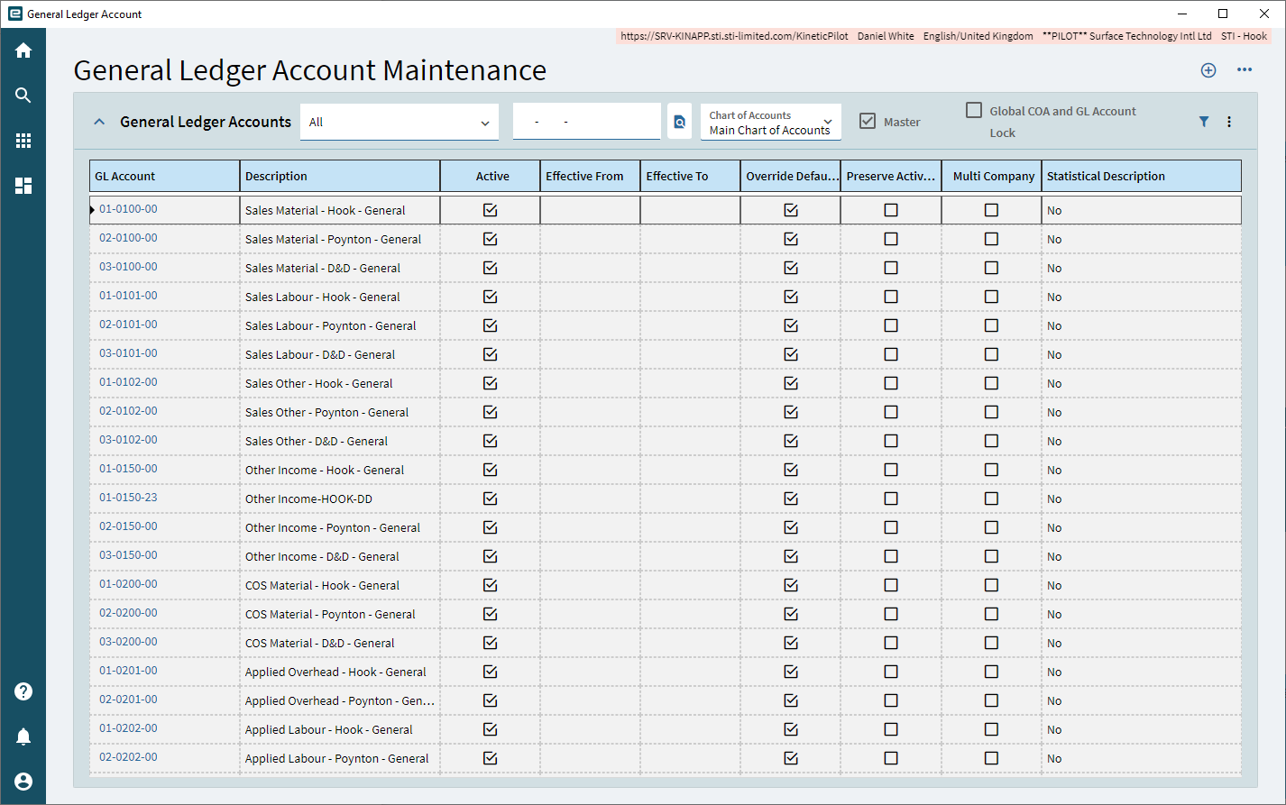
Task: Click in the GL account number input field
Action: pyautogui.click(x=586, y=121)
